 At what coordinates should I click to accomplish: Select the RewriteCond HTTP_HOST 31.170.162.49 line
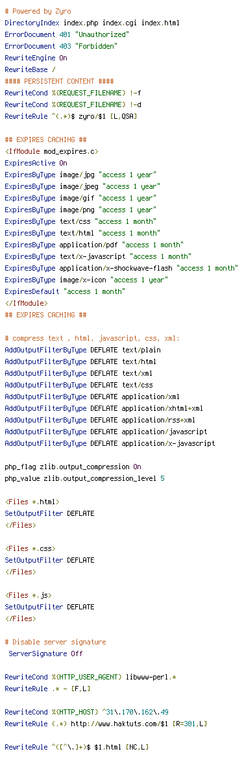click(86, 711)
